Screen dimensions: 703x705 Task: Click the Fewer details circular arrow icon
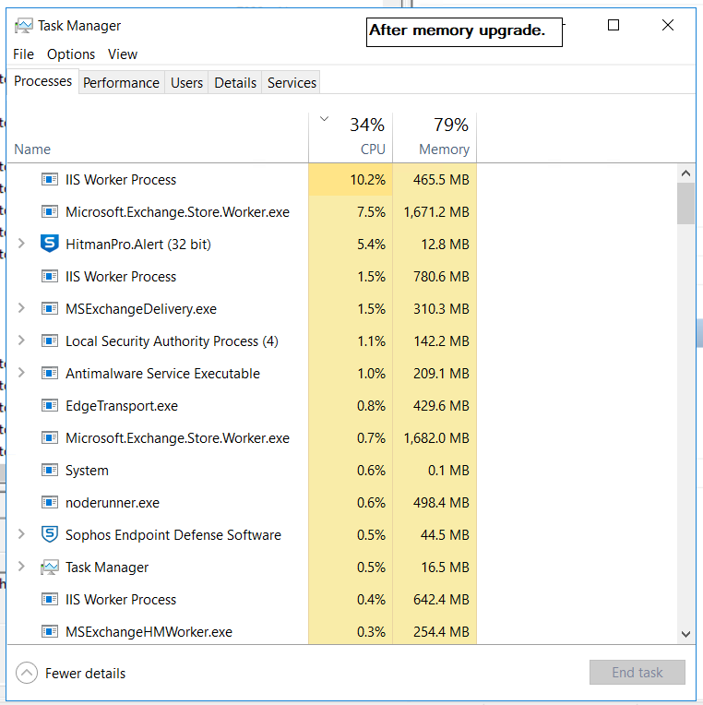27,673
